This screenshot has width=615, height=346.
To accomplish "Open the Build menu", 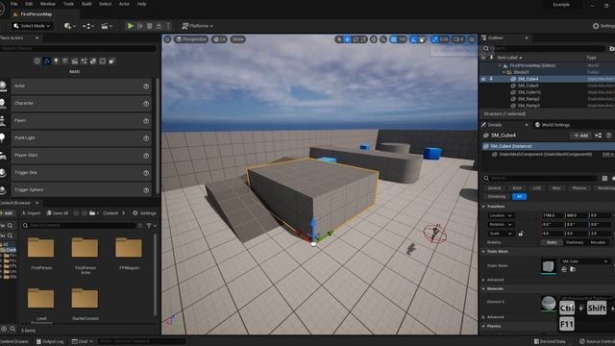I will (86, 4).
